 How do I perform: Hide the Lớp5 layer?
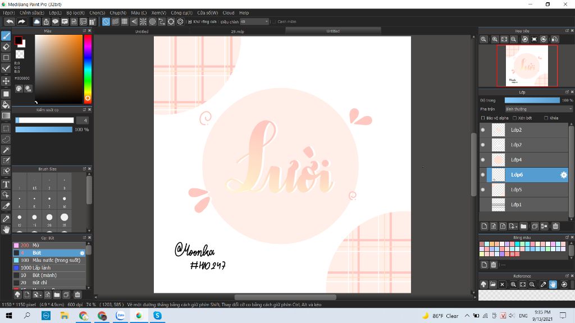(483, 190)
